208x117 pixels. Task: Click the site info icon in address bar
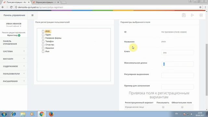16,7
